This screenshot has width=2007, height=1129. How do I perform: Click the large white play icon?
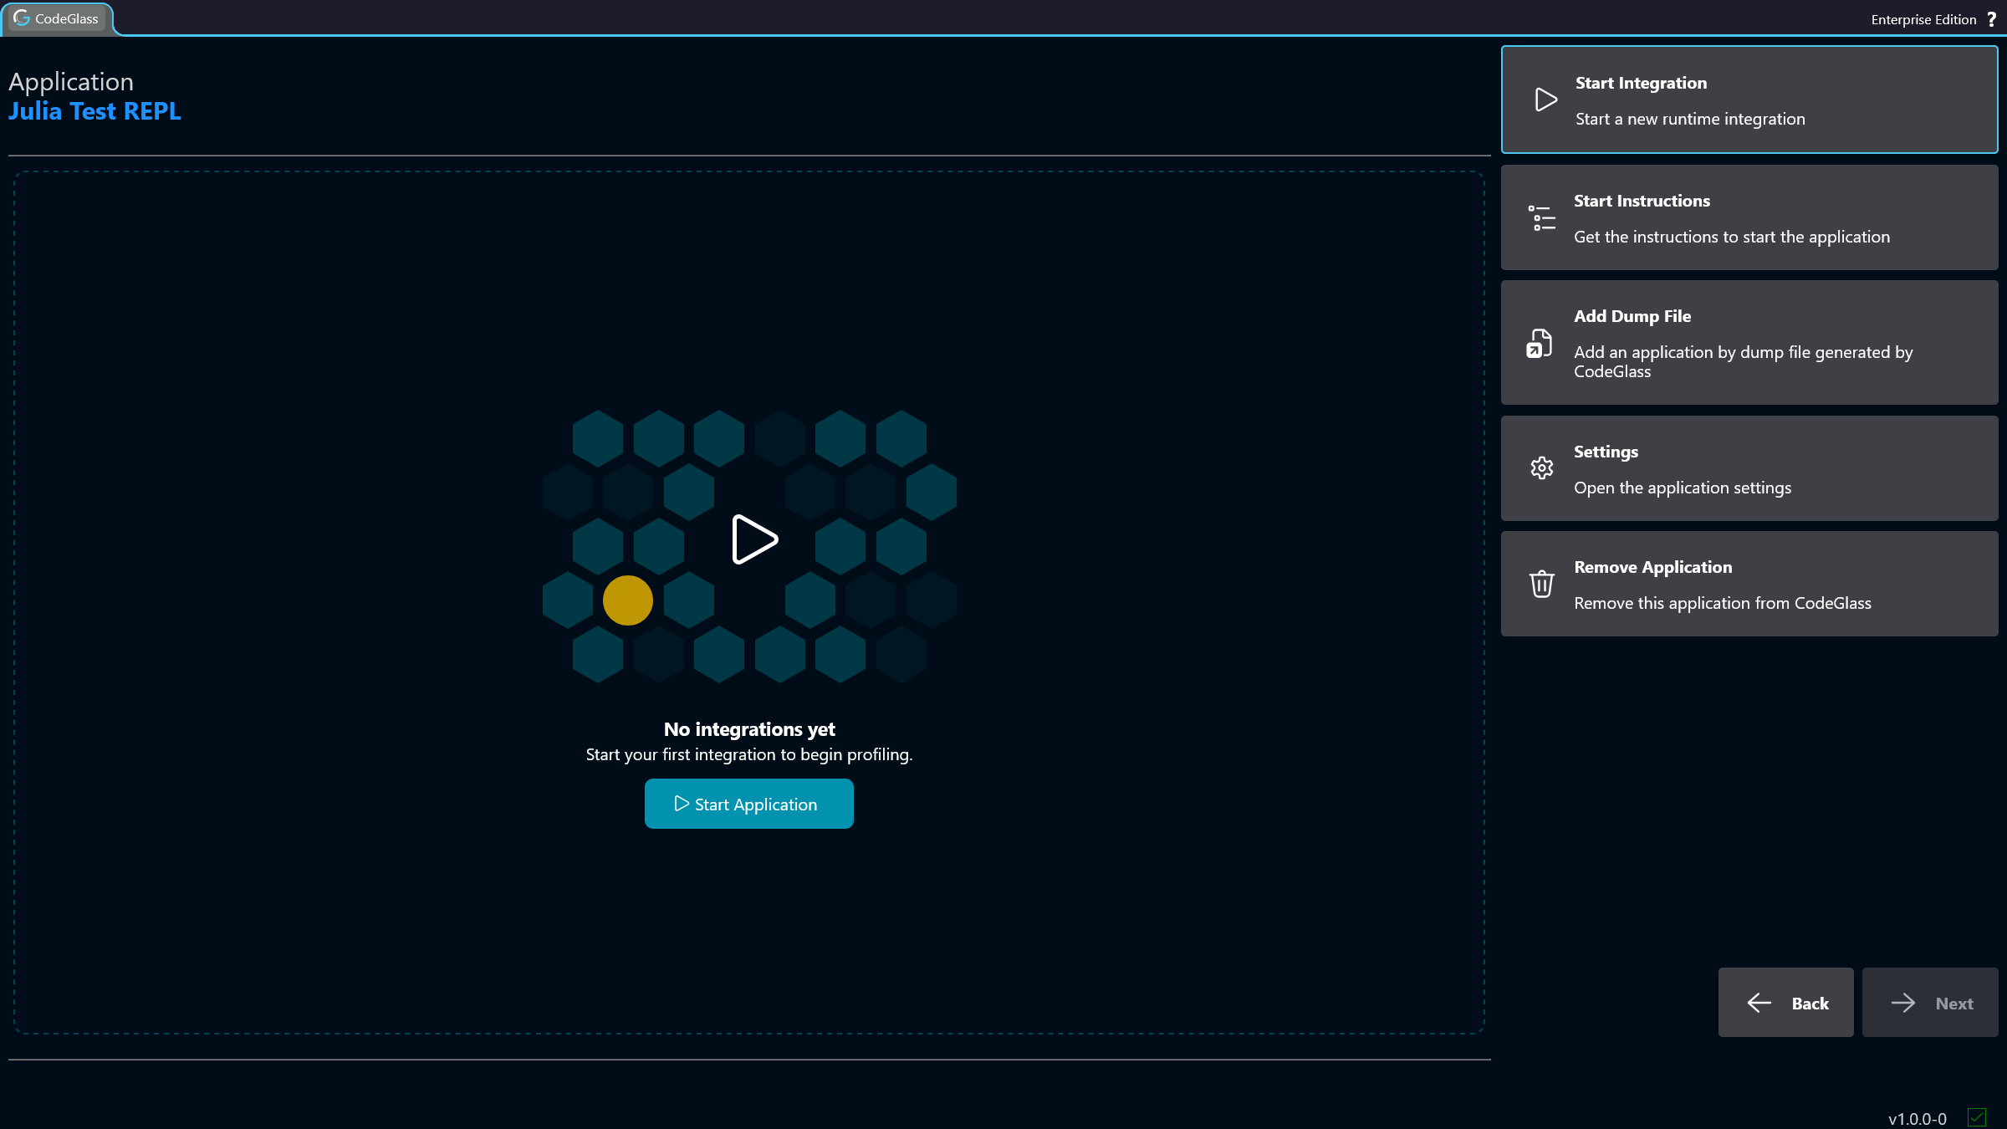(754, 539)
